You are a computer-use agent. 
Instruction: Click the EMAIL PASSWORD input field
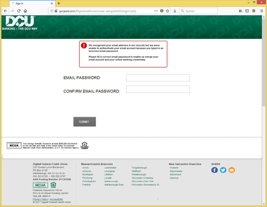click(x=158, y=78)
